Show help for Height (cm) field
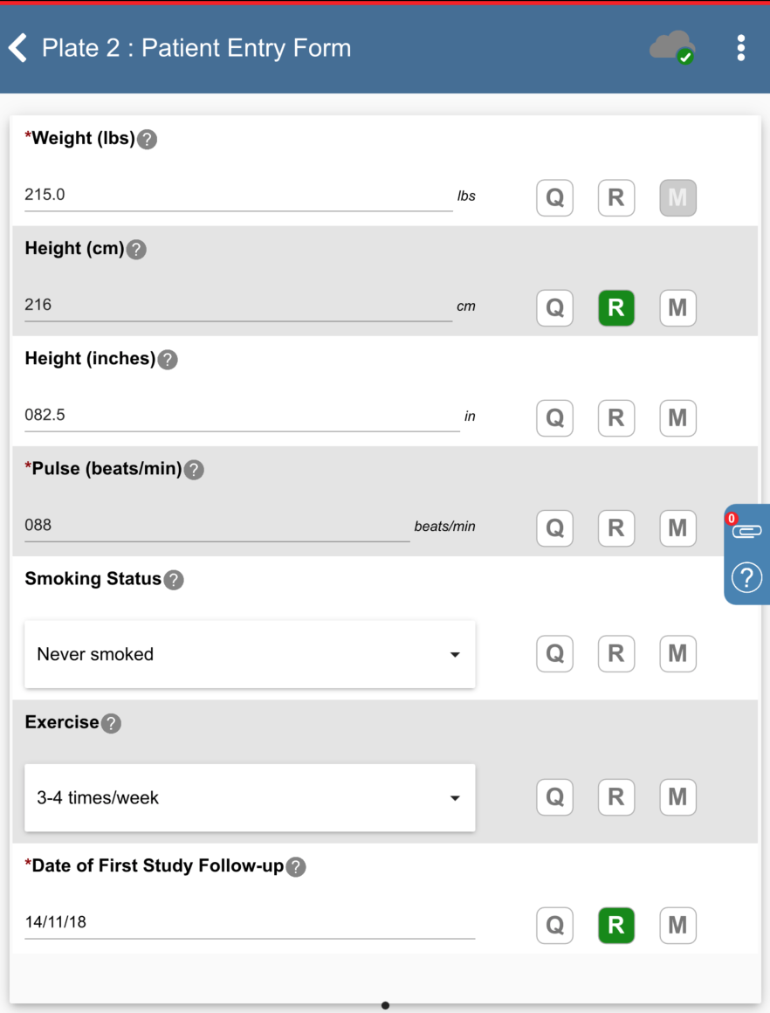This screenshot has height=1013, width=770. pos(136,250)
